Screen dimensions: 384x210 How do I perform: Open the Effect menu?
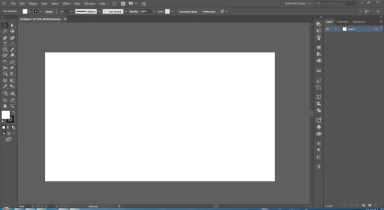pos(66,3)
